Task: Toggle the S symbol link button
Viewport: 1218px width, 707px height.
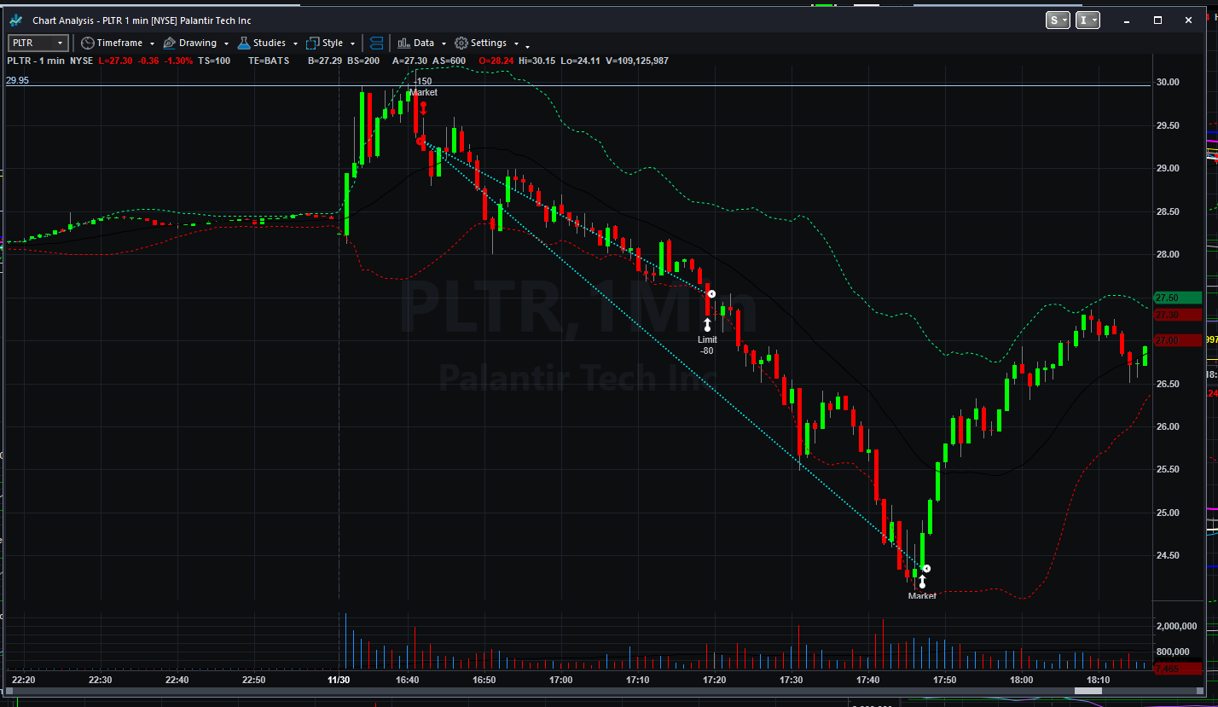Action: pos(1058,20)
